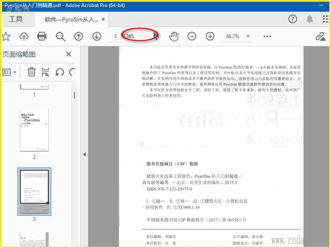Viewport: 331px width, 248px height.
Task: Click the 责任编辑：刘丽宏 text
Action: [x=161, y=236]
